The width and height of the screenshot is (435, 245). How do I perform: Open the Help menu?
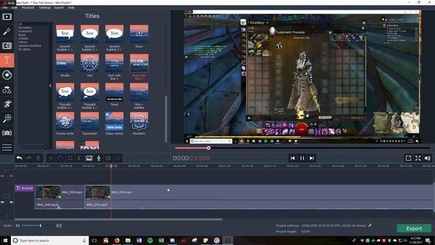[x=71, y=7]
